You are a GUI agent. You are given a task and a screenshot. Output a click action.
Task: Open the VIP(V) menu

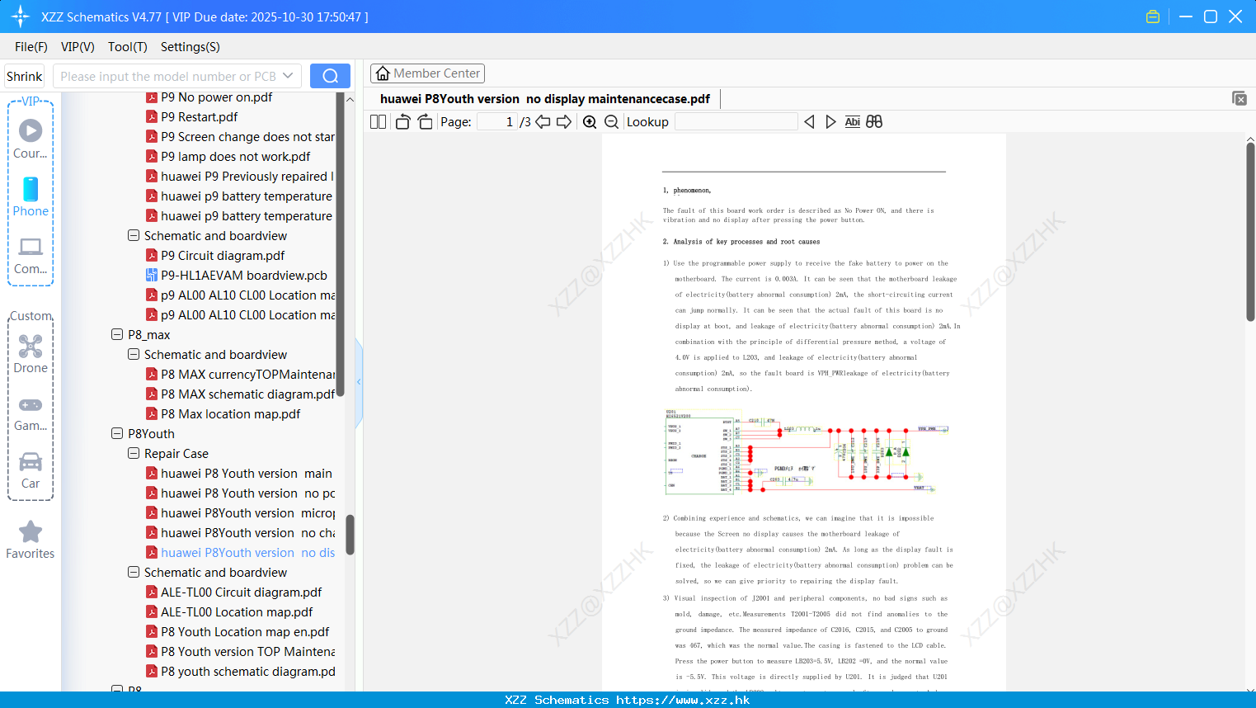point(78,47)
